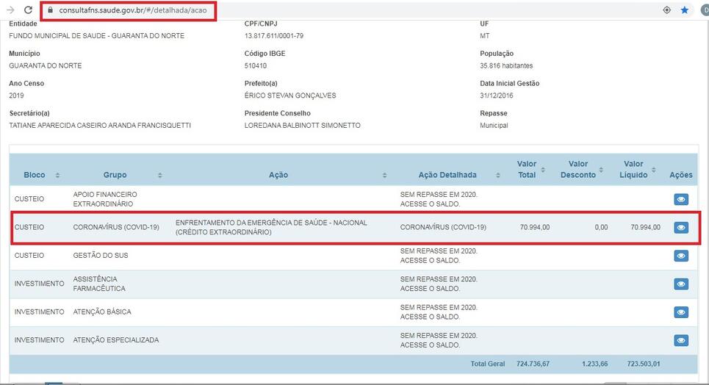The height and width of the screenshot is (385, 709).
Task: View details for the APOIO FINANCEIRO EXTRAORDINÁRIO row
Action: (x=681, y=199)
